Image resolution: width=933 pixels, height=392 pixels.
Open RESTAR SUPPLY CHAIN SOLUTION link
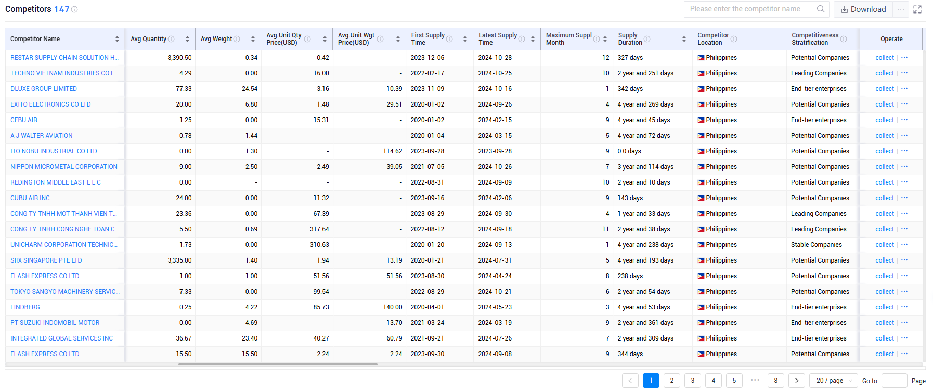[64, 58]
